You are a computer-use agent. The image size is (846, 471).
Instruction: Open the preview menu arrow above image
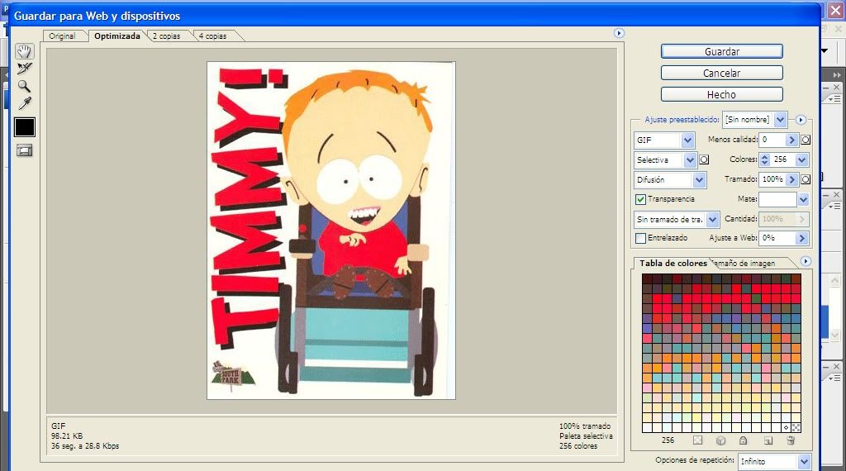click(x=619, y=33)
